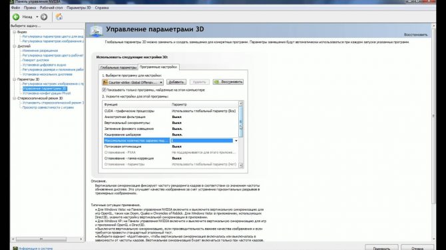Screen dimensions: 446x250
Task: Open the Информация о системе link
Action: pyautogui.click(x=35, y=249)
